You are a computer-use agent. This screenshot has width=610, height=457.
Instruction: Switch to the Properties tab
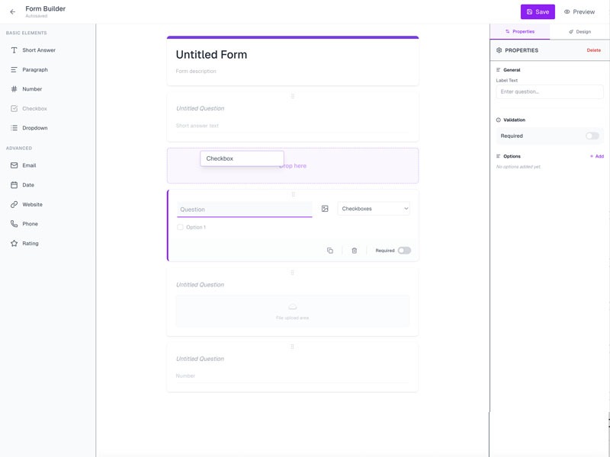(x=520, y=31)
